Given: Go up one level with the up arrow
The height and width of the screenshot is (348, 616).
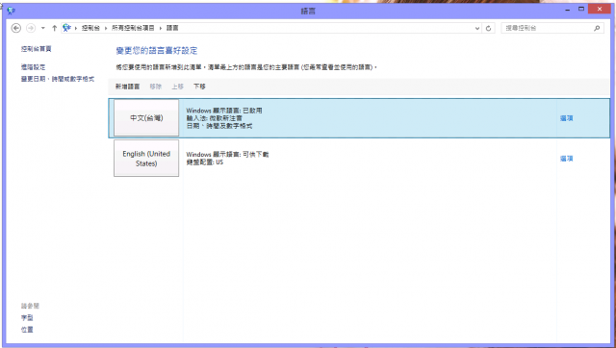Looking at the screenshot, I should [54, 28].
